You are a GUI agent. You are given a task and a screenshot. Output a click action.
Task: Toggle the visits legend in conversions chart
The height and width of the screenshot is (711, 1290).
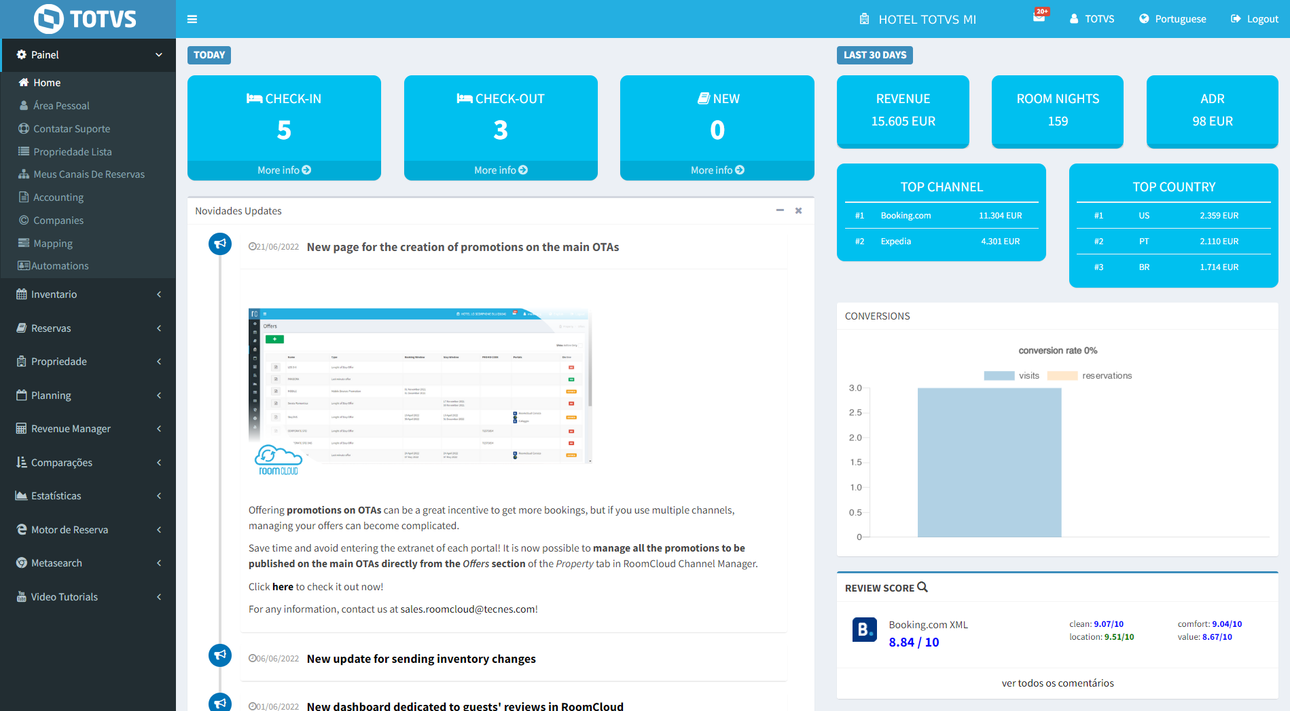click(x=1011, y=376)
